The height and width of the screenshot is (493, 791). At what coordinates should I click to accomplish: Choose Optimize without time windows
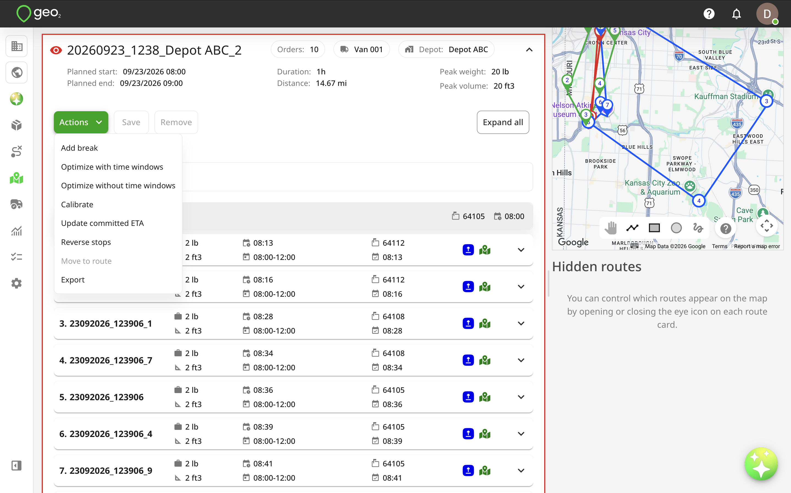tap(118, 186)
